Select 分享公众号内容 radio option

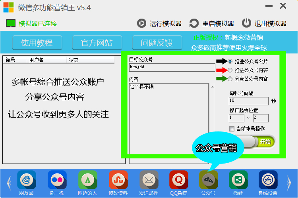pos(230,79)
